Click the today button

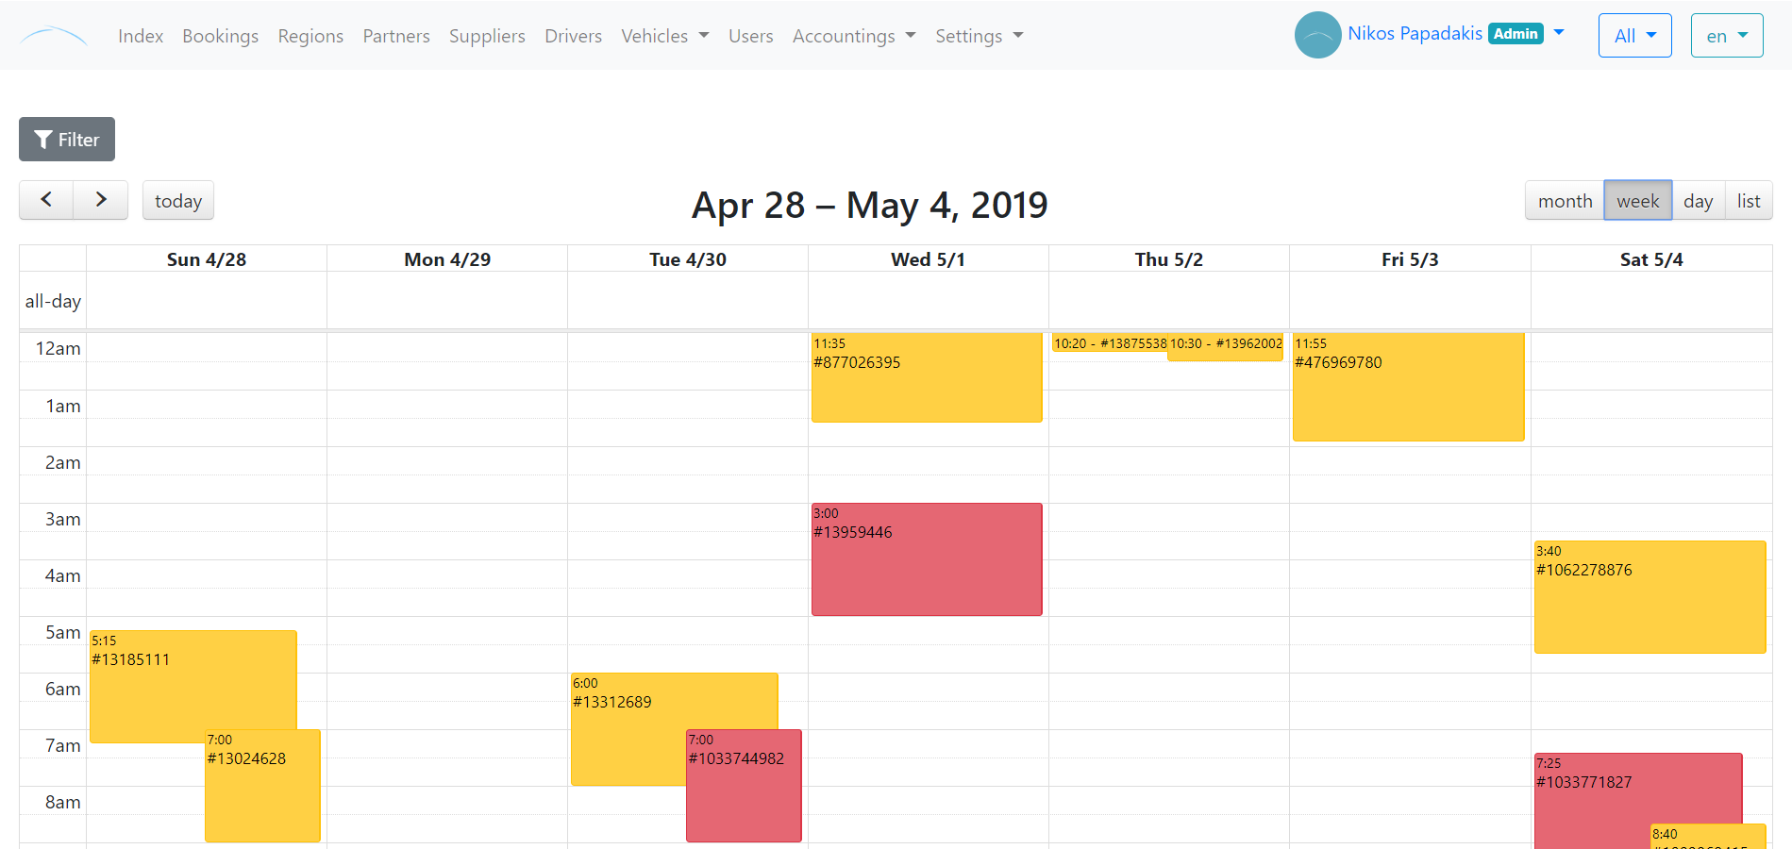[x=177, y=200]
